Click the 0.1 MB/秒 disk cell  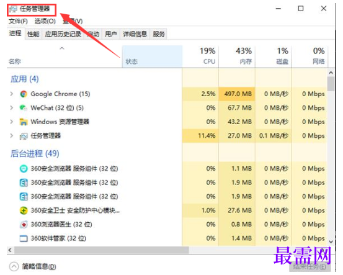[274, 136]
